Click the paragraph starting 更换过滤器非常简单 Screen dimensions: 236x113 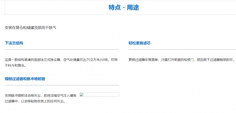pos(182,60)
